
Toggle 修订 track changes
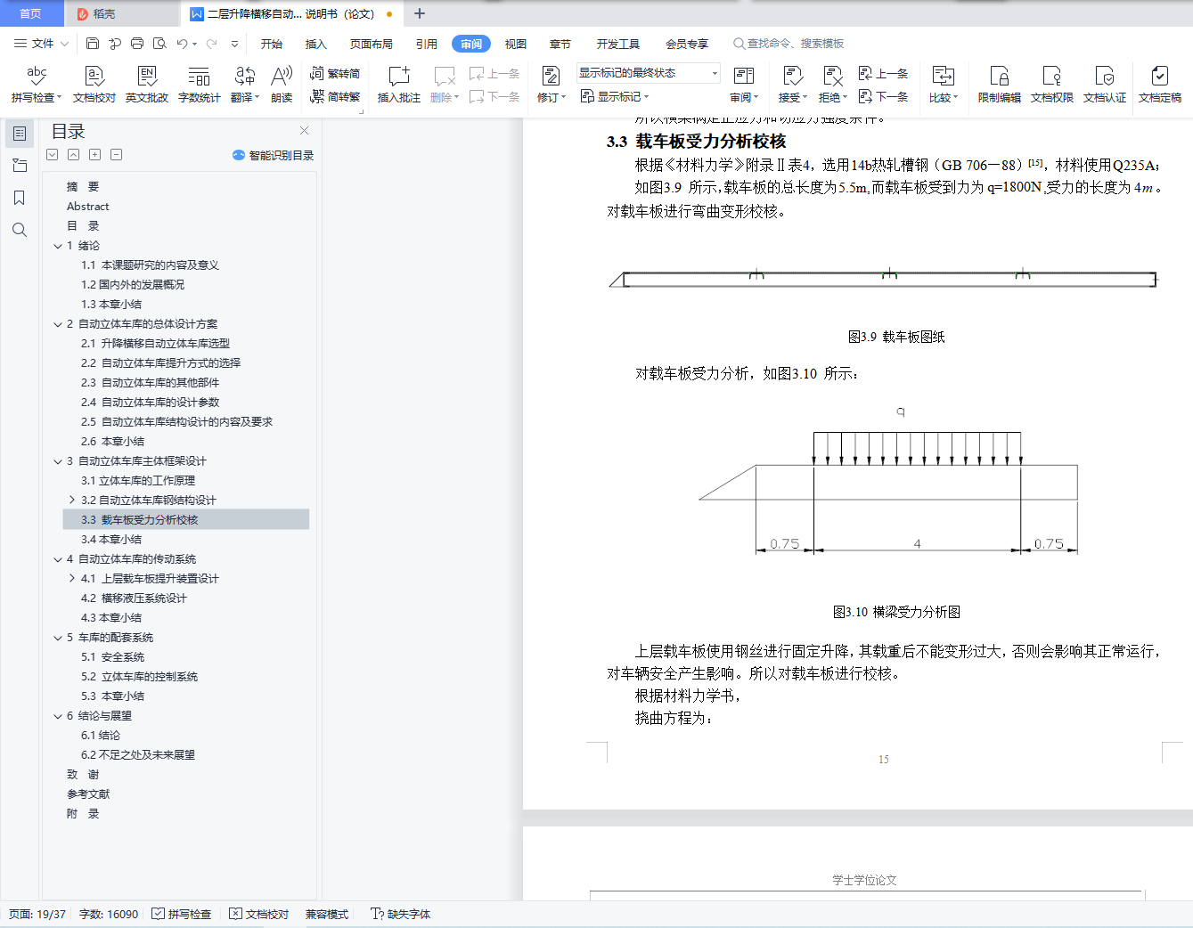click(x=552, y=85)
